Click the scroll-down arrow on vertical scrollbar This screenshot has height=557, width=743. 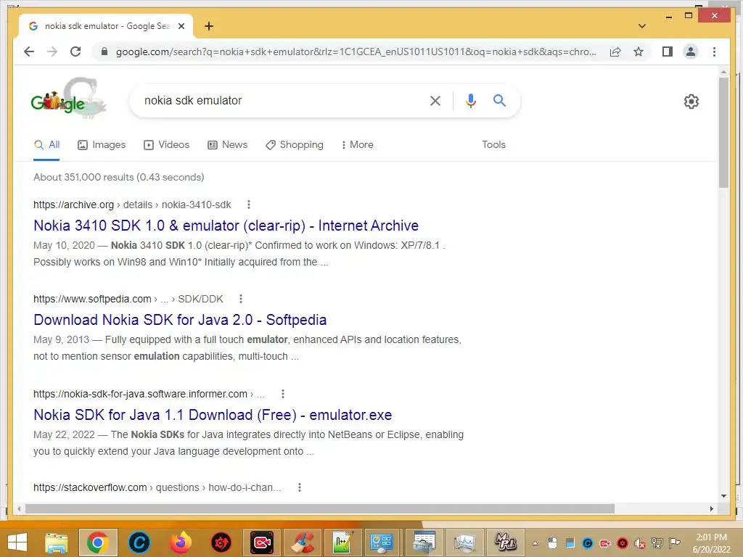723,496
